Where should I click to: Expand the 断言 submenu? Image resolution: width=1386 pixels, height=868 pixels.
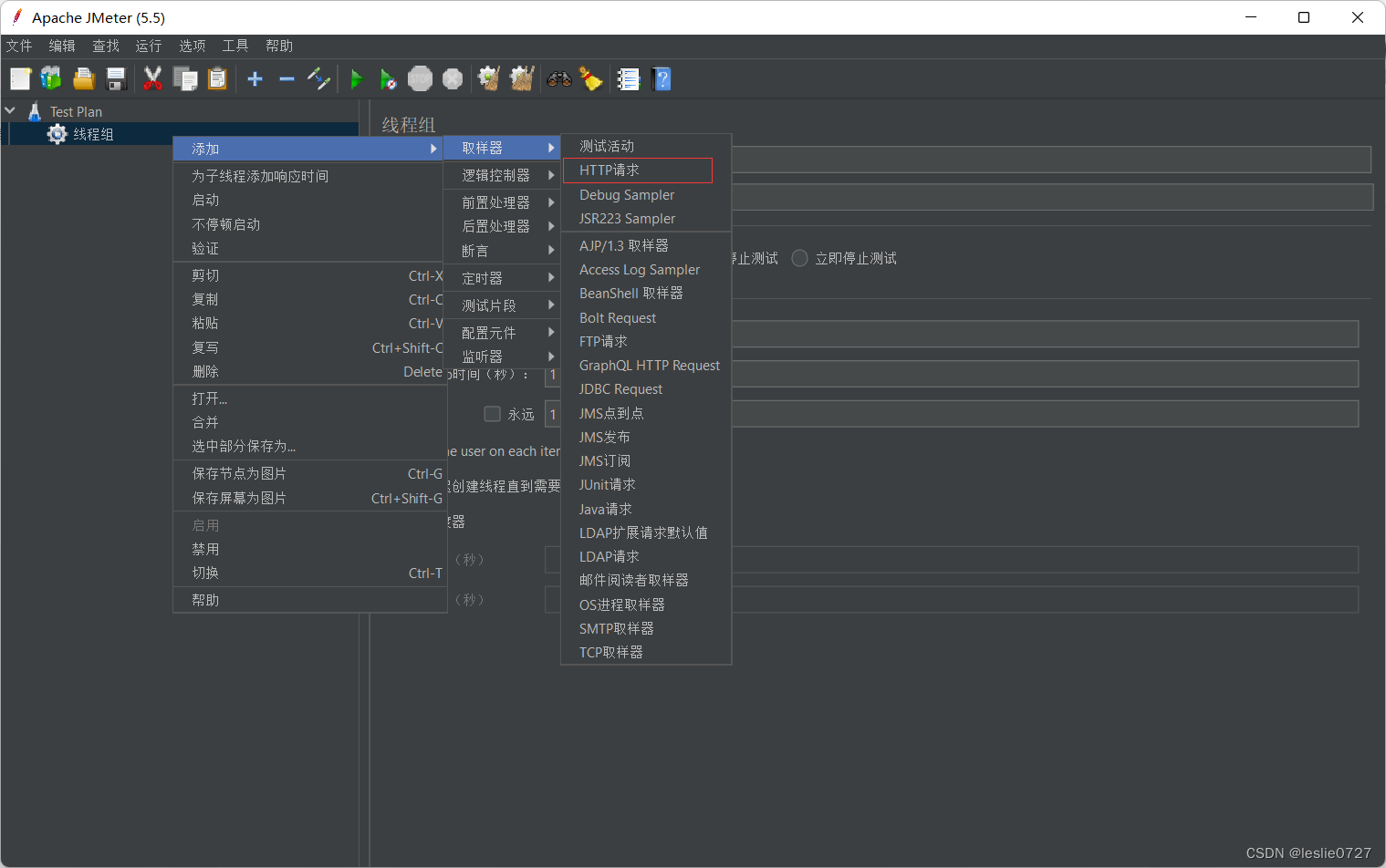coord(502,251)
